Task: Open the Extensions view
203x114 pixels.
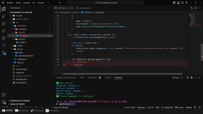Action: point(3,23)
